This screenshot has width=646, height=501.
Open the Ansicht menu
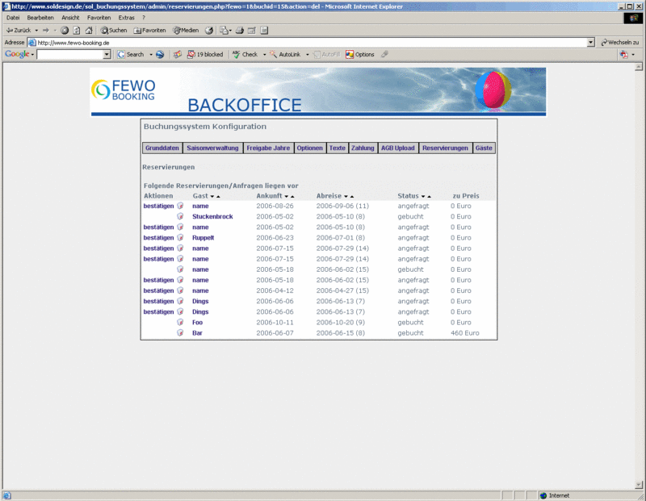point(70,17)
